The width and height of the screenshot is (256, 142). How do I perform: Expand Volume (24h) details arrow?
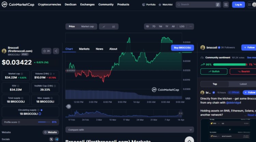point(54,74)
